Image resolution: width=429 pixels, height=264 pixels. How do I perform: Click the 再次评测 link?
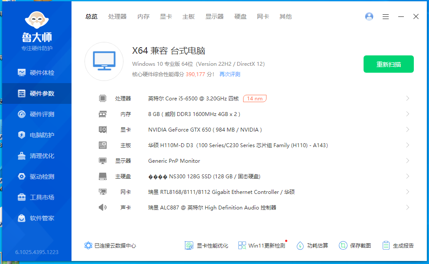point(230,74)
